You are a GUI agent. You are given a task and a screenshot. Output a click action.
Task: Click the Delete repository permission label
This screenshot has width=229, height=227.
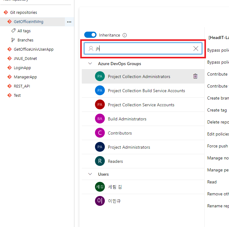click(x=218, y=122)
